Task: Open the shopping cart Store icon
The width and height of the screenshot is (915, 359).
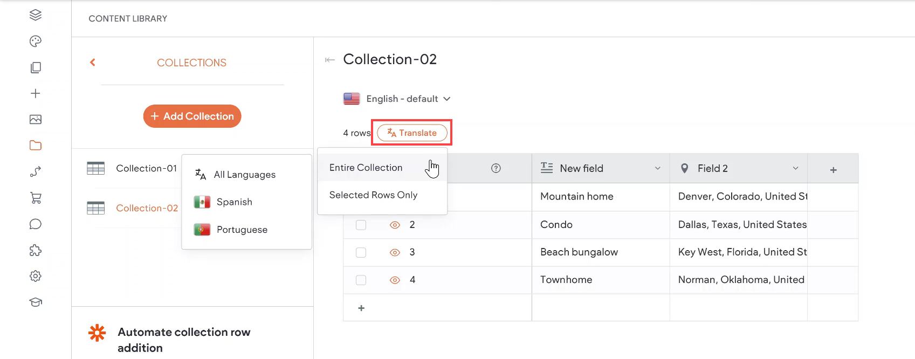Action: click(x=36, y=198)
